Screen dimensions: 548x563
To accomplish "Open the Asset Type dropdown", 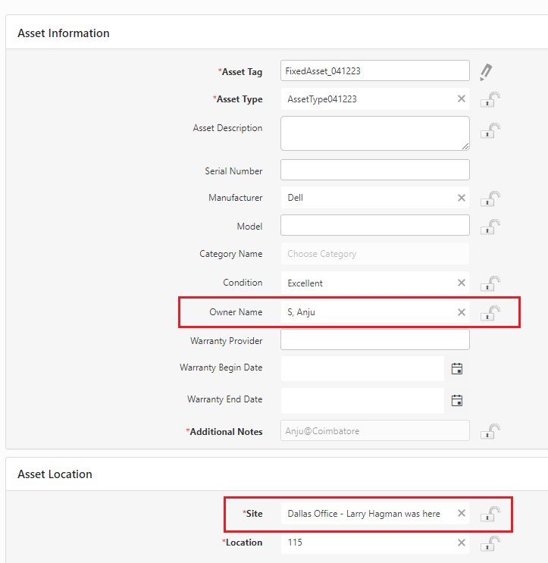I will (x=375, y=99).
